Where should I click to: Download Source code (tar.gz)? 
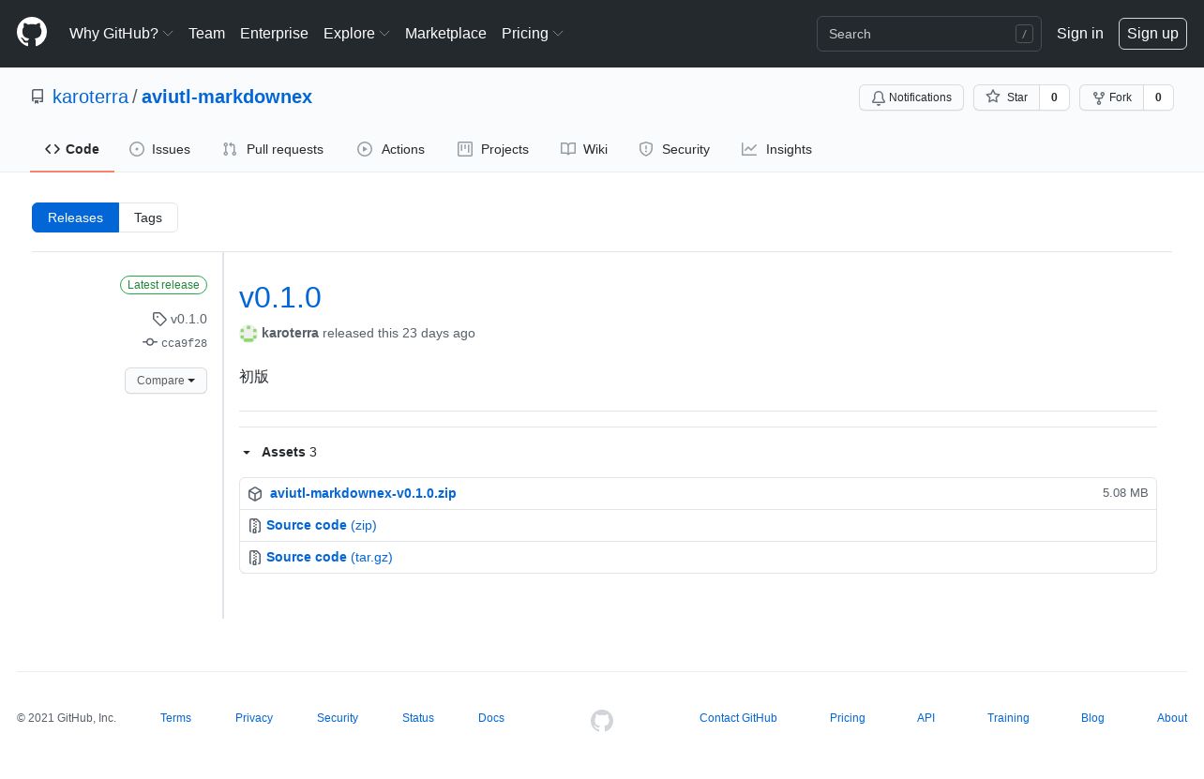[329, 557]
